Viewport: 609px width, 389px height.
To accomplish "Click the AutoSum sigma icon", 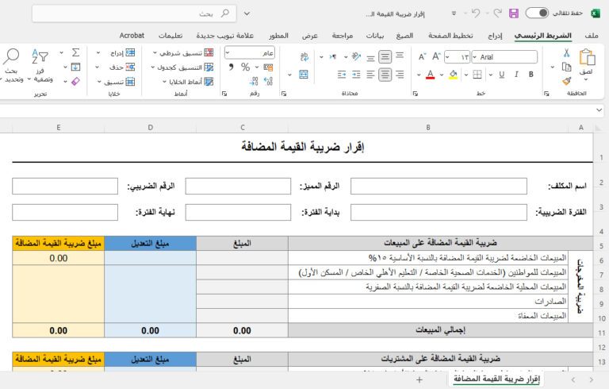I will 76,52.
